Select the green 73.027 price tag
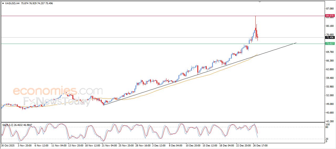The image size is (336, 149). (330, 44)
